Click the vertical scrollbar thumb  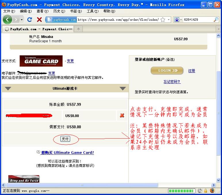coord(218,113)
